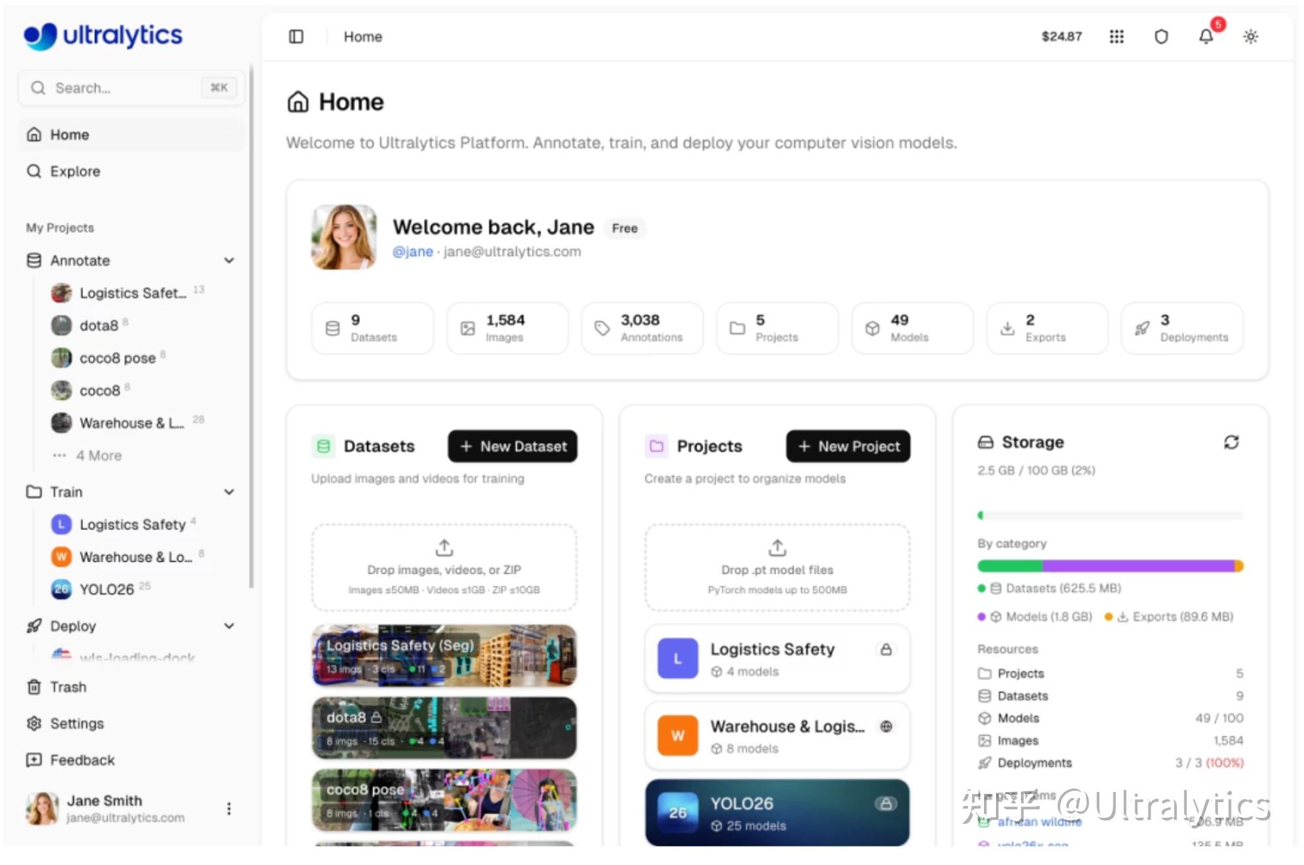Refresh the Storage panel
1304x865 pixels.
(1232, 442)
